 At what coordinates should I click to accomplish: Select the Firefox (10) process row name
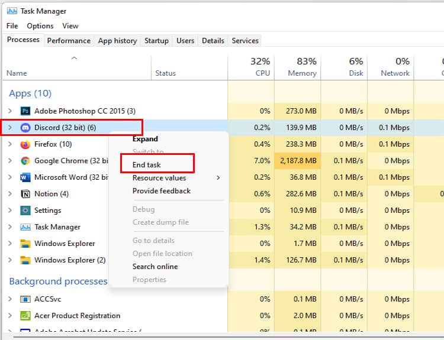(x=53, y=144)
